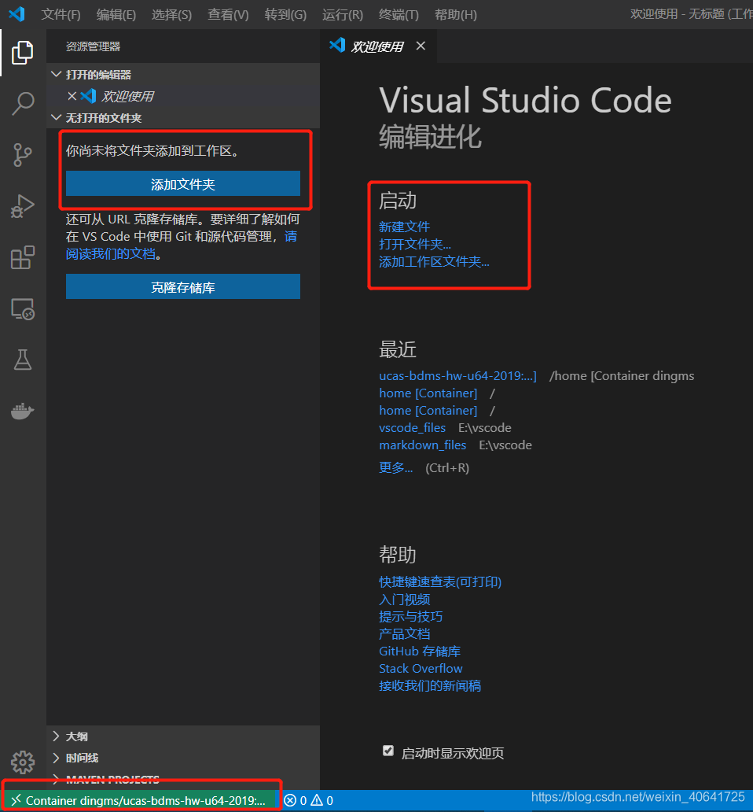Screen dimensions: 753x812
Task: Close 欢迎使用 in open editors list
Action: point(72,96)
